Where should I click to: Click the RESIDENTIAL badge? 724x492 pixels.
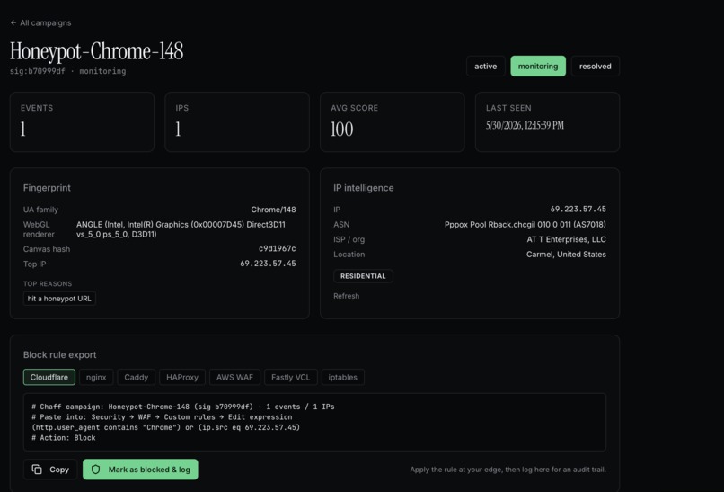363,276
